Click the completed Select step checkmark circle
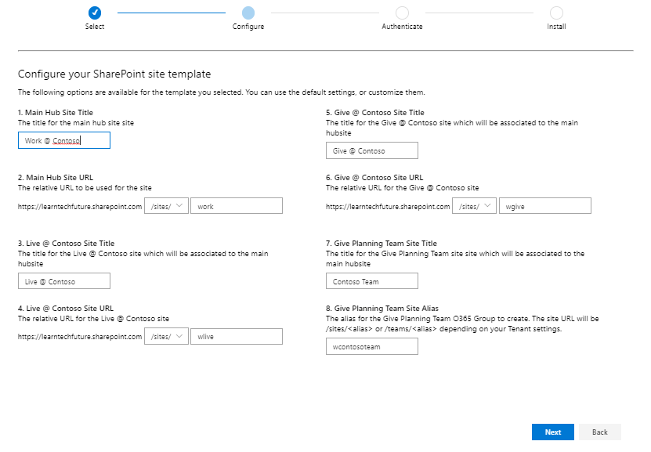The height and width of the screenshot is (452, 651). coord(95,13)
